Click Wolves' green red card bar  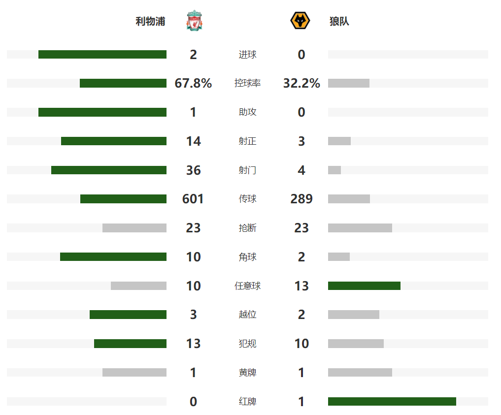pyautogui.click(x=392, y=401)
